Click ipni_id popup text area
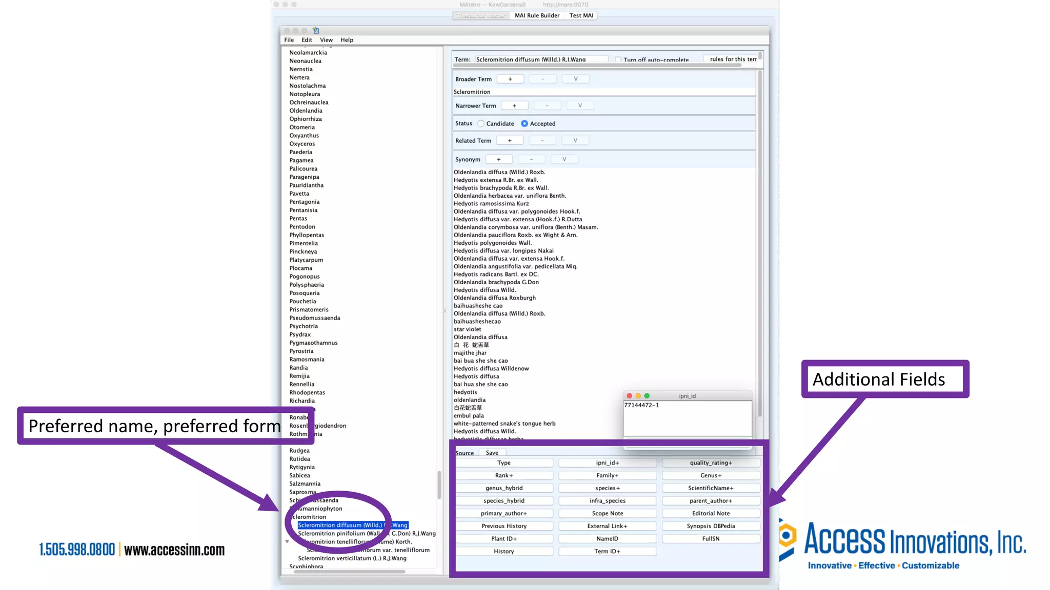 [688, 419]
